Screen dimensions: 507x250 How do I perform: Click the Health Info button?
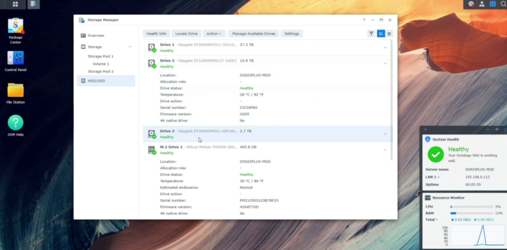click(156, 34)
